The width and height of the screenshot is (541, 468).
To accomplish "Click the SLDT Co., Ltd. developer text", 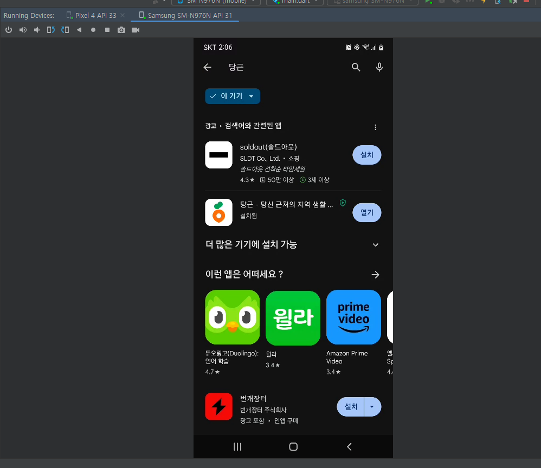I will 260,159.
